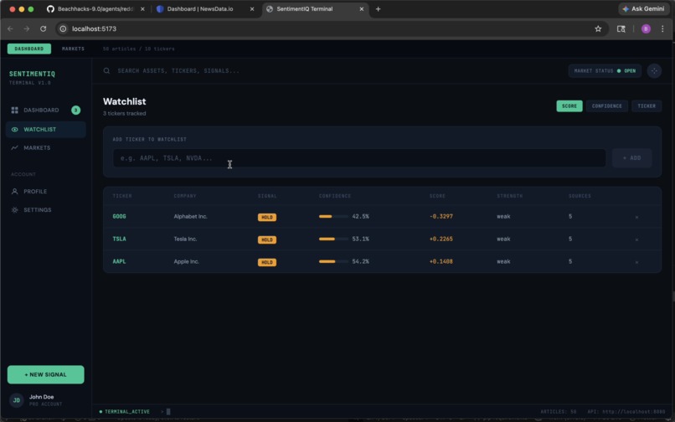Click the CONFIDENCE column header

[334, 196]
